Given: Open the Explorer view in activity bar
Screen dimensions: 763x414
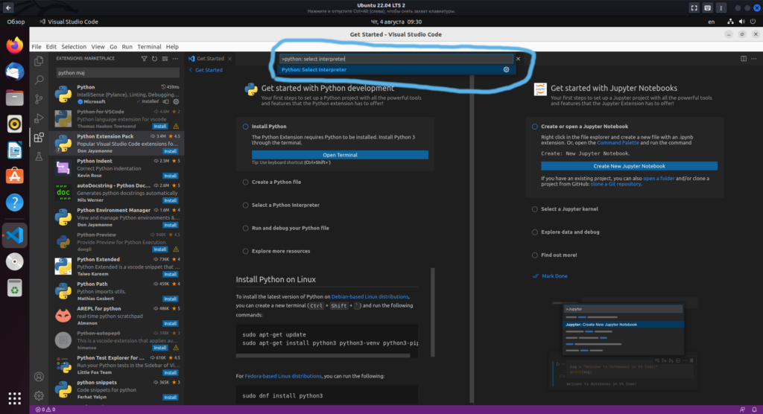Looking at the screenshot, I should pos(39,61).
